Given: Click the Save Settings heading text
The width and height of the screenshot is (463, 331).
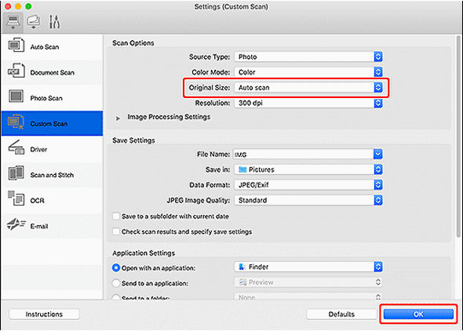Looking at the screenshot, I should pos(133,140).
